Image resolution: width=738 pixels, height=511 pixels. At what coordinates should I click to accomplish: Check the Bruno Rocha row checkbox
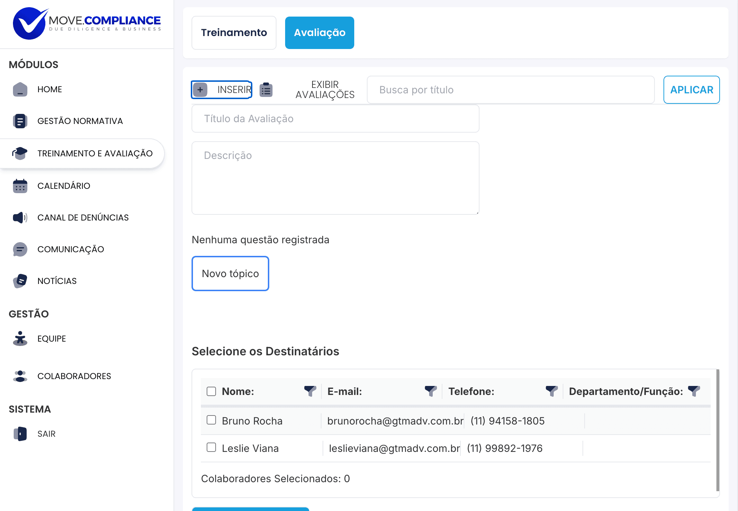[211, 420]
